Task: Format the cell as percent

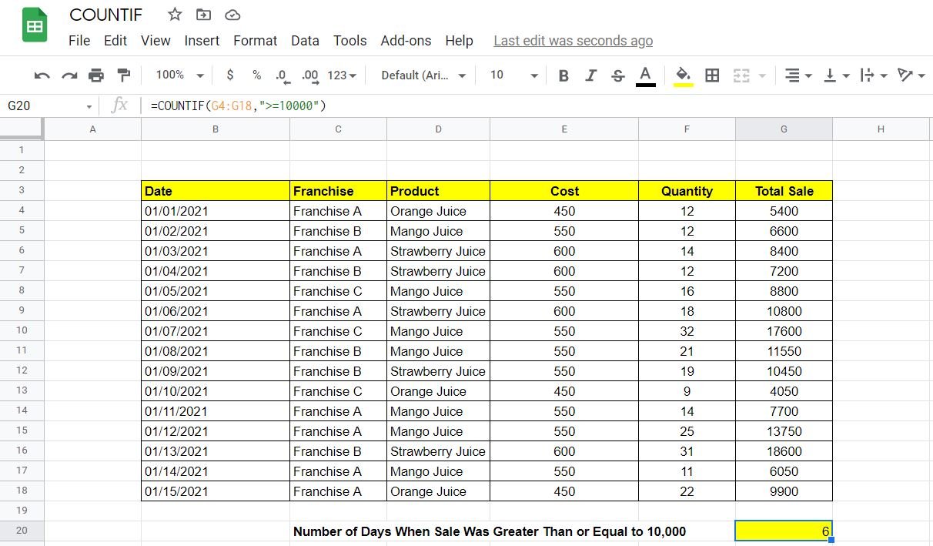Action: 256,75
